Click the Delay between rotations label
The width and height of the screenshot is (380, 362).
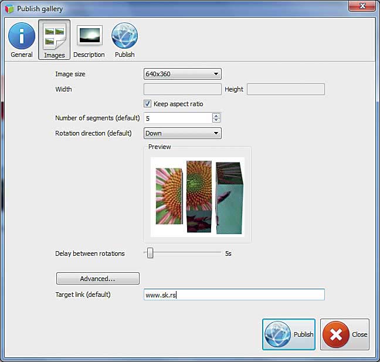tap(90, 253)
